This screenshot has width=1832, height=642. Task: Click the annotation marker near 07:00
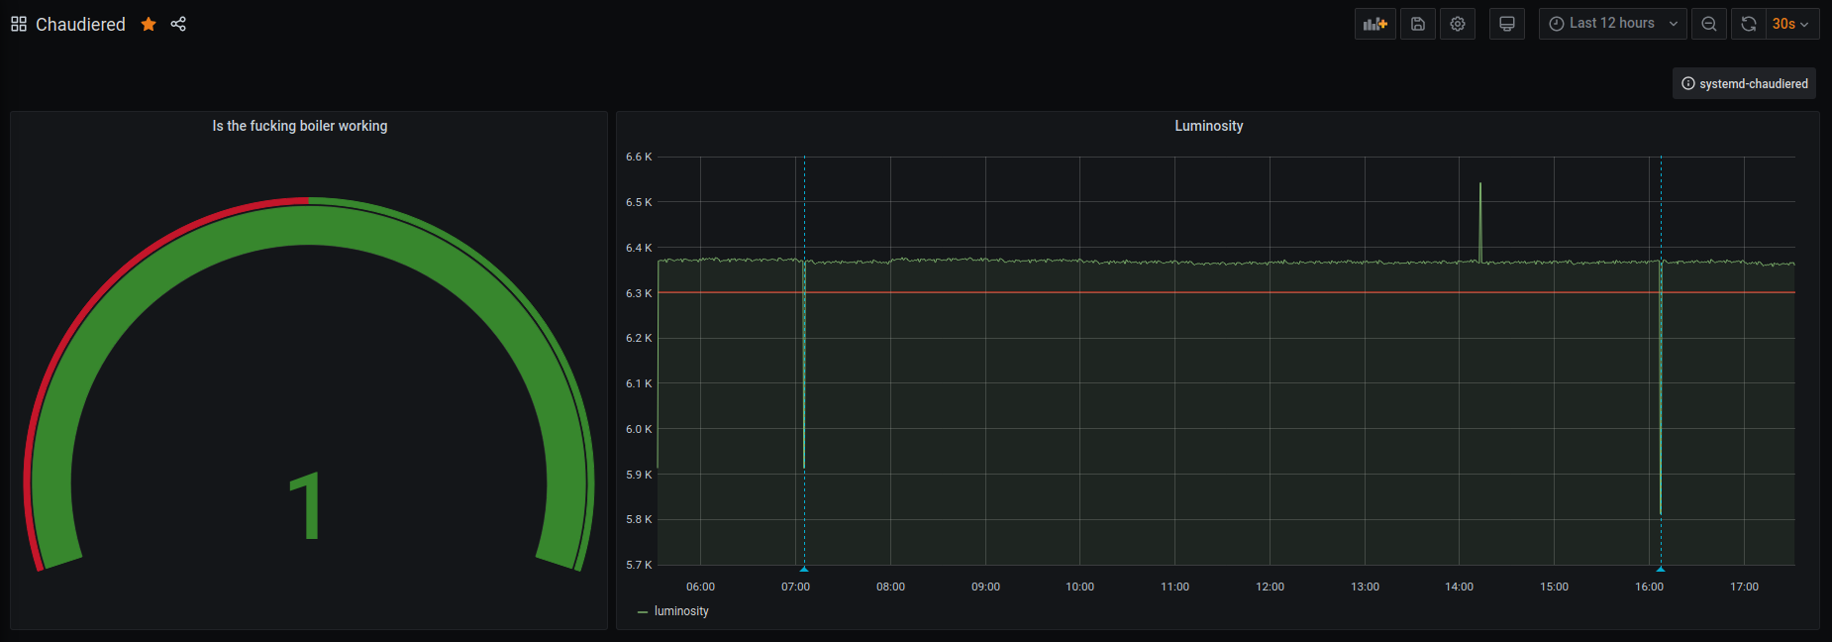click(x=804, y=569)
